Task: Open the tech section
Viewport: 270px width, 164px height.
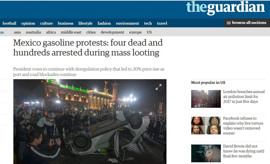Action: click(148, 23)
